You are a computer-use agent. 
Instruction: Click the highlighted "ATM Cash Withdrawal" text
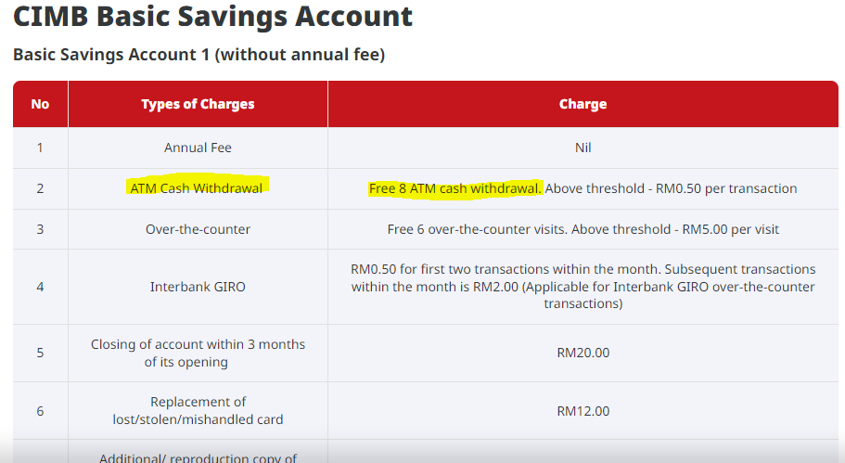click(197, 188)
